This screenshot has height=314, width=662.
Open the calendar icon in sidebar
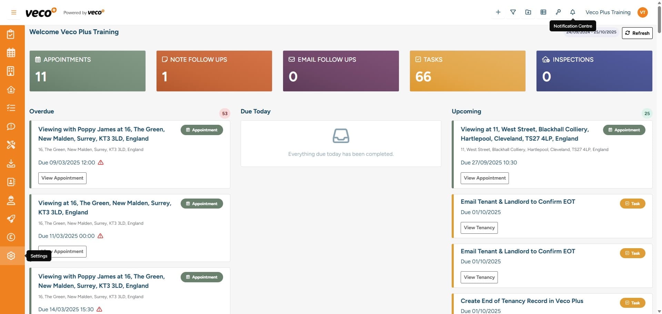pos(11,53)
